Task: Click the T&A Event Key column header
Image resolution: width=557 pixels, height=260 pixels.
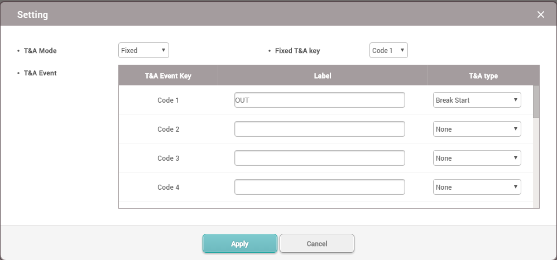Action: tap(168, 76)
